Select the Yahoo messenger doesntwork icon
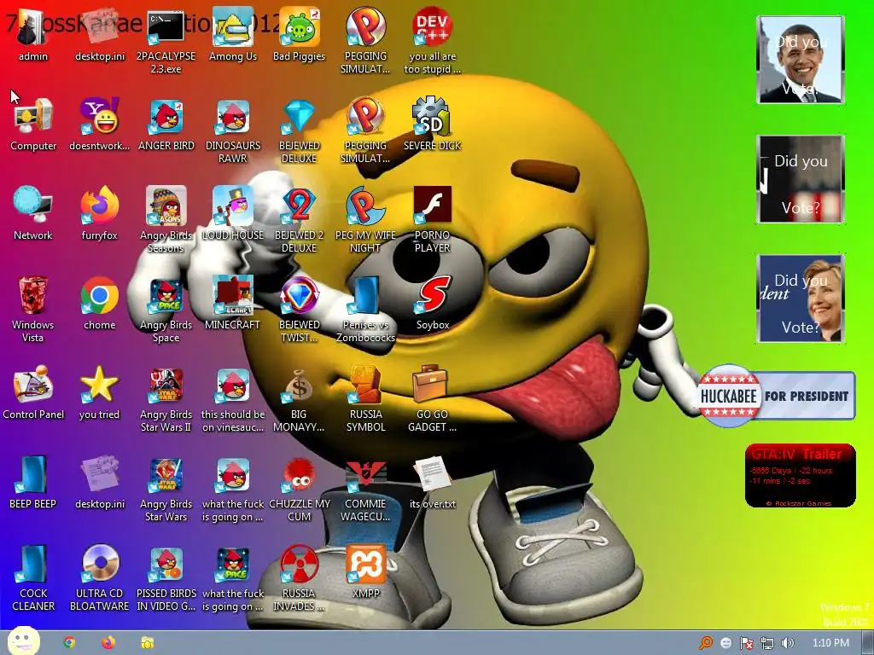 (x=99, y=116)
